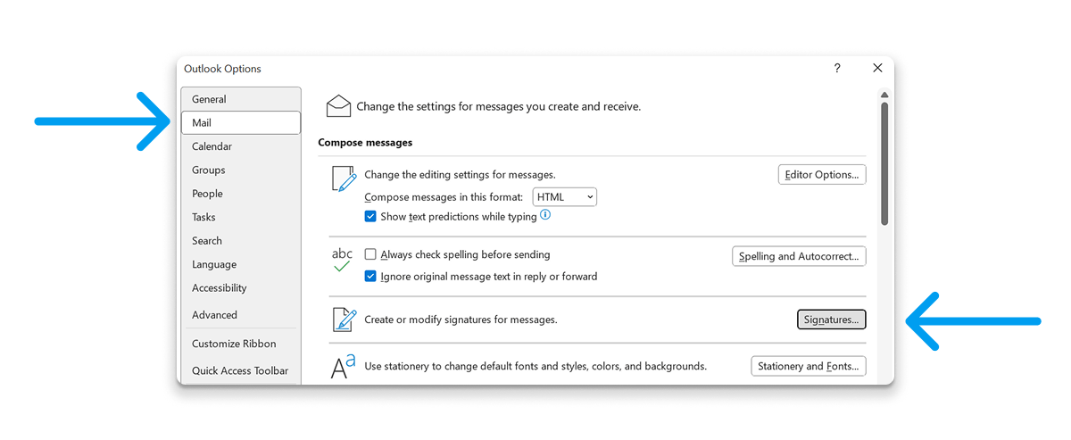Click the Compose messages section heading

point(365,143)
